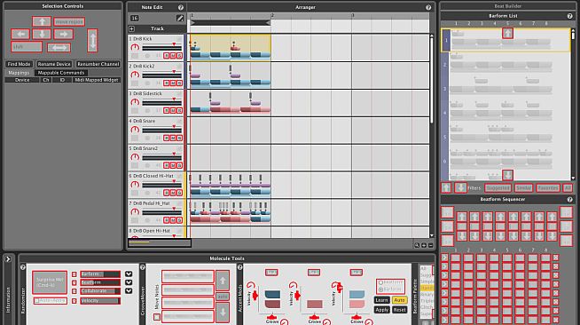The height and width of the screenshot is (325, 580).
Task: Solo the Dn8 Kick2 track
Action: pos(179,83)
